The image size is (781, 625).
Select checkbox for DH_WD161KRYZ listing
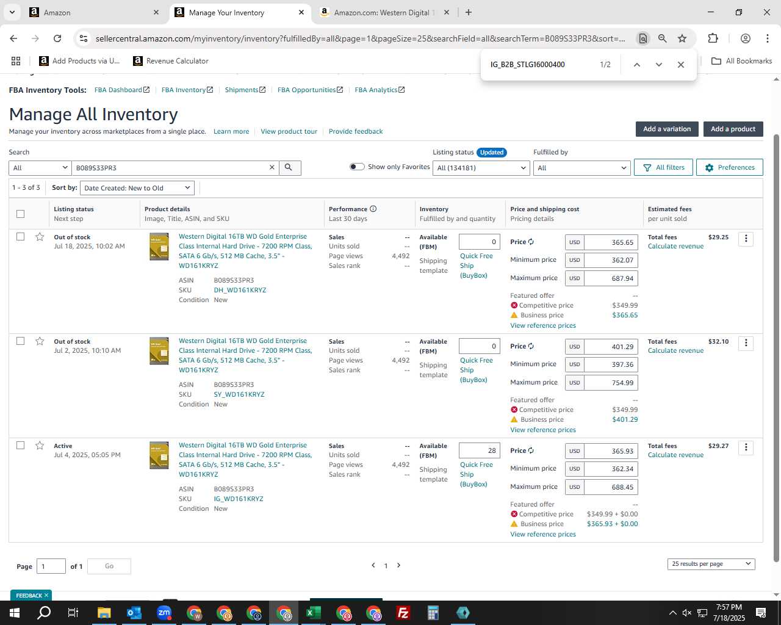(20, 237)
